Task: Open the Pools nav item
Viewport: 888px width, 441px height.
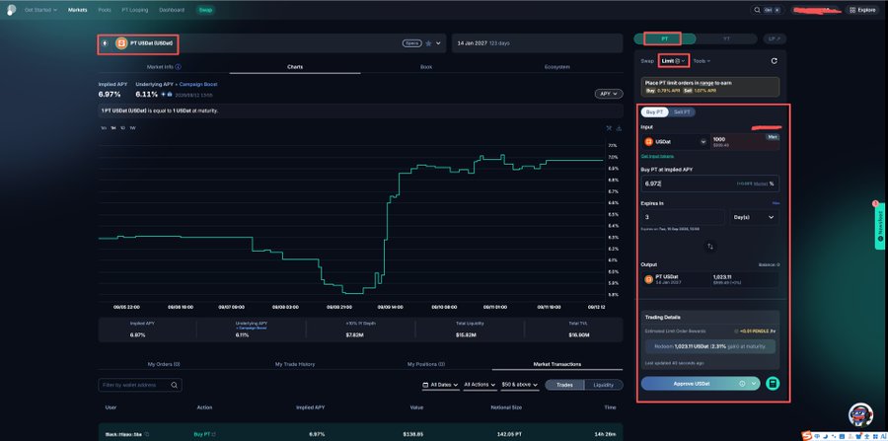Action: coord(105,10)
